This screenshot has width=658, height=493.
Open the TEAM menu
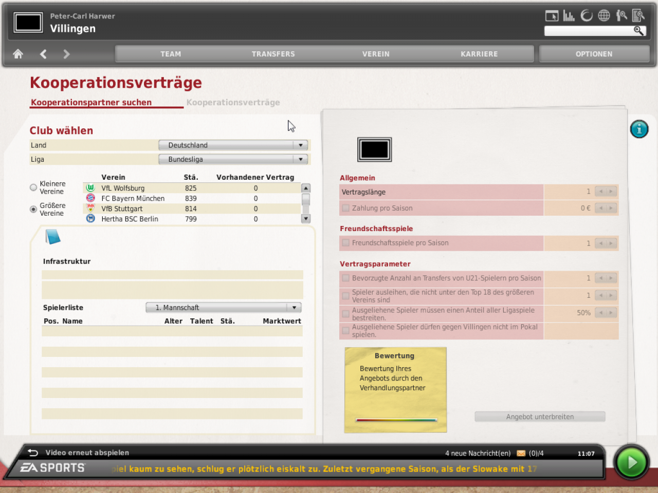point(171,54)
